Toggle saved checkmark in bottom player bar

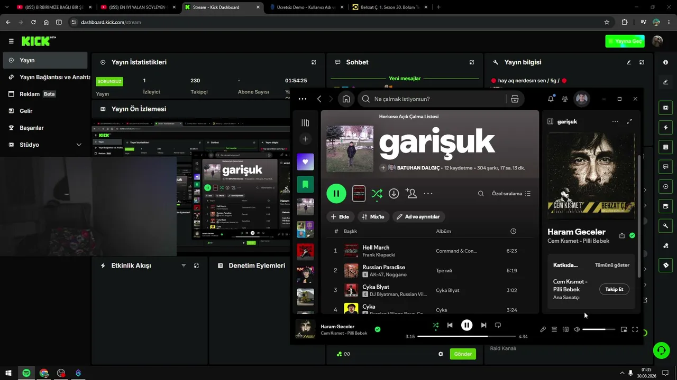click(378, 329)
